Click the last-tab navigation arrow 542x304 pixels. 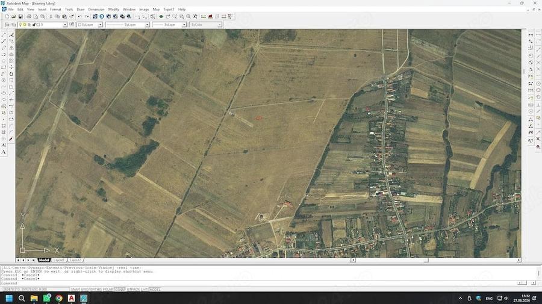click(33, 260)
